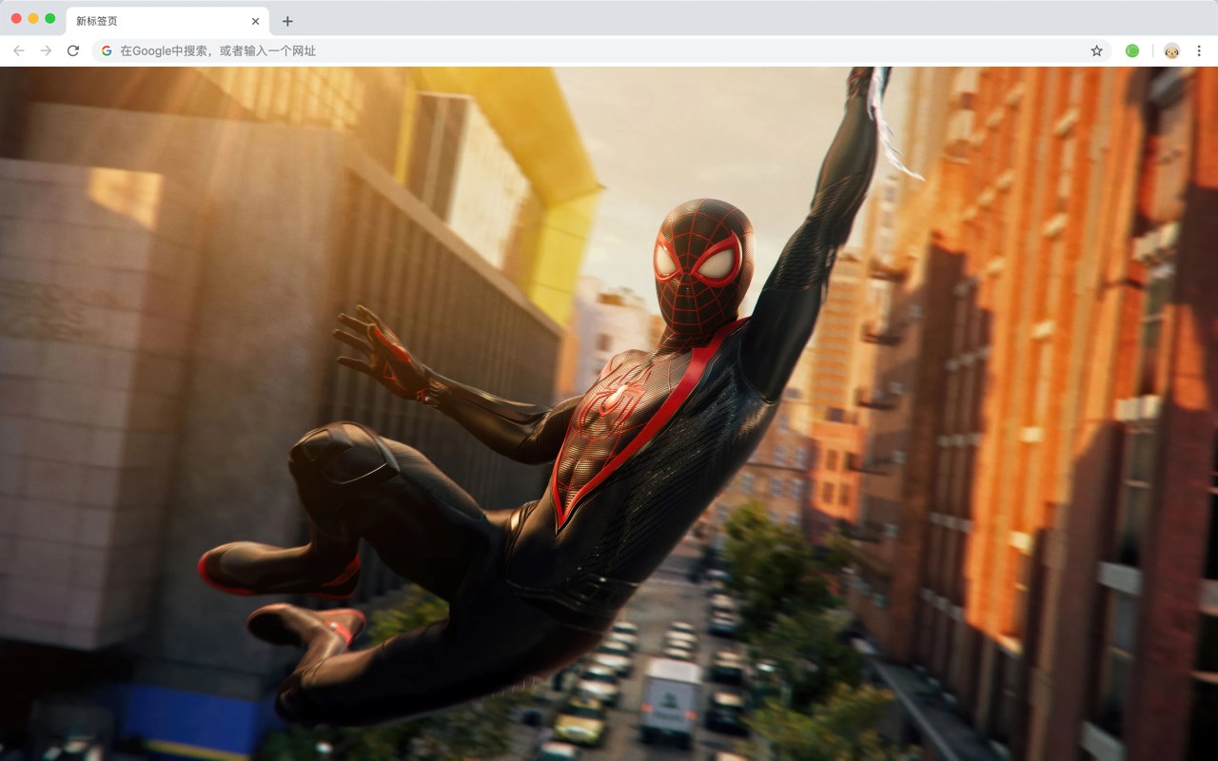Close the 新标签页 tab
Screen dimensions: 1218x761
(254, 20)
